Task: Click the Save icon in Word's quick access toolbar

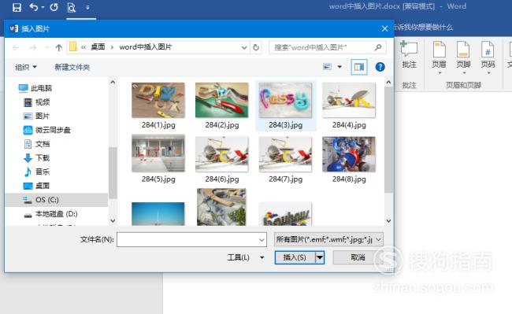Action: click(x=17, y=7)
